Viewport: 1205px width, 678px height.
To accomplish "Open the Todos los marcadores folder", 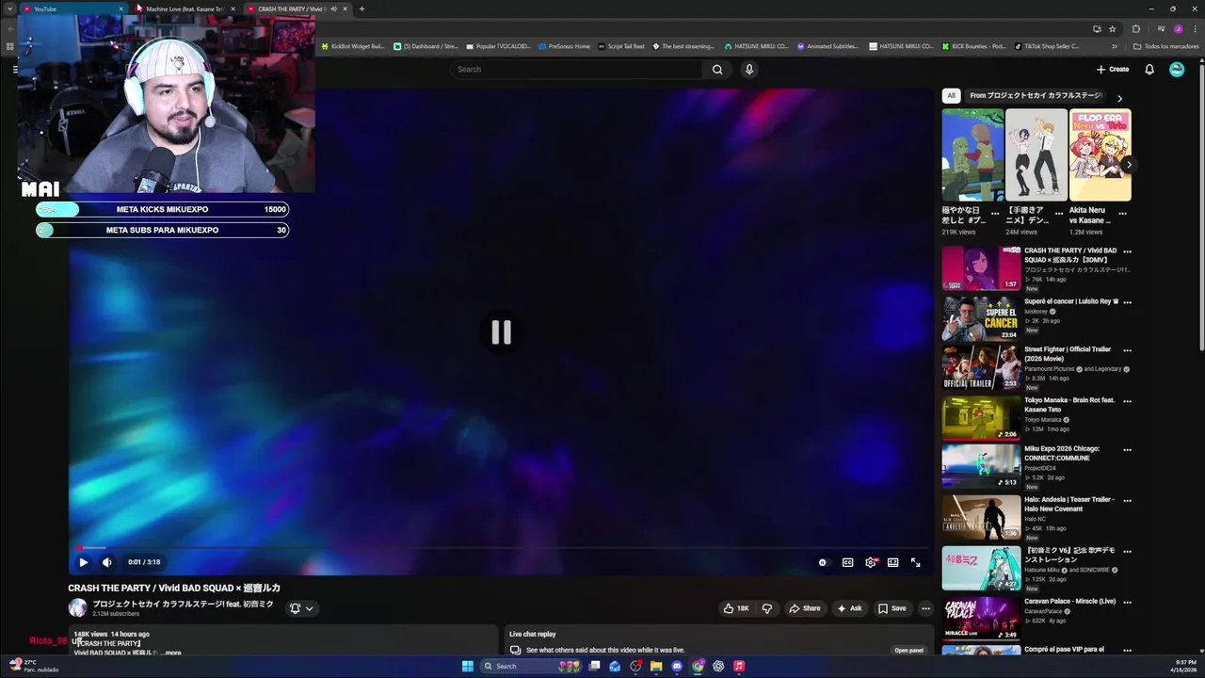I will point(1165,46).
